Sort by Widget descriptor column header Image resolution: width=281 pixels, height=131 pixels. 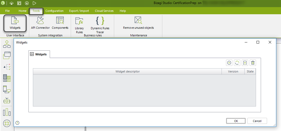[x=127, y=71]
